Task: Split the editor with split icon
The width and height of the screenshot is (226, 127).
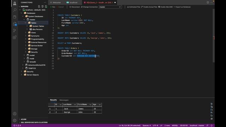Action: pos(208,2)
